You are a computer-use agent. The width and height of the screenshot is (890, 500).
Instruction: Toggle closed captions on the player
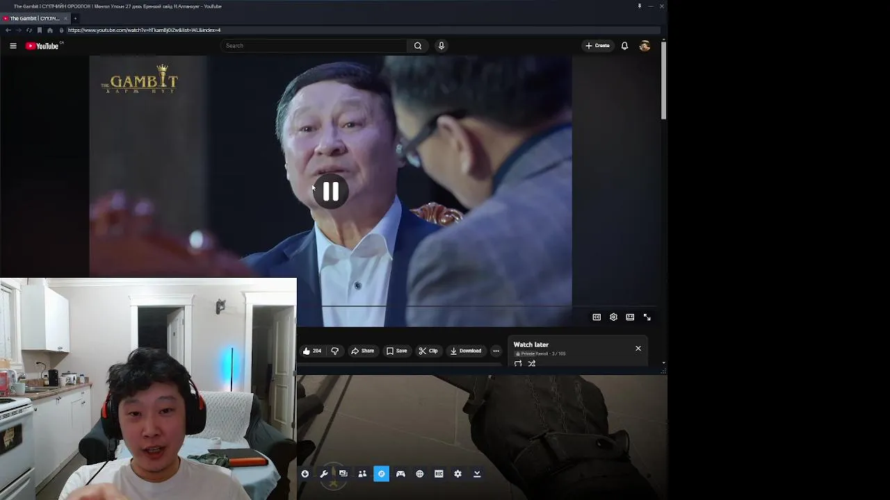click(597, 317)
